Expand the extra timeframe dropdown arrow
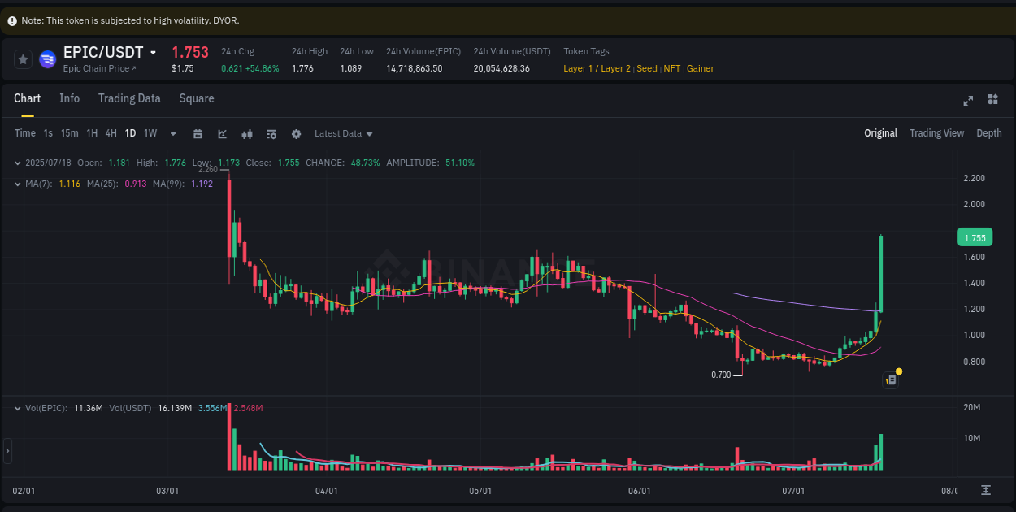Image resolution: width=1016 pixels, height=512 pixels. tap(172, 133)
